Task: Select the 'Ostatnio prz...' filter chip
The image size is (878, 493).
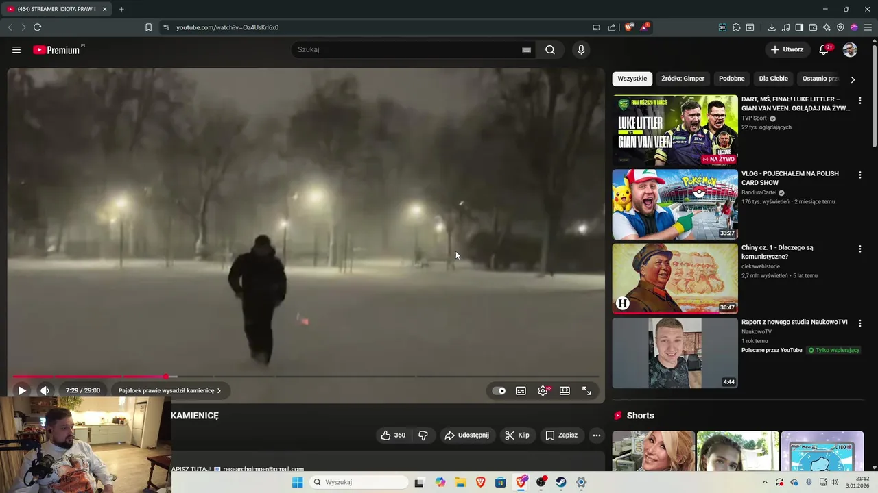Action: (820, 79)
